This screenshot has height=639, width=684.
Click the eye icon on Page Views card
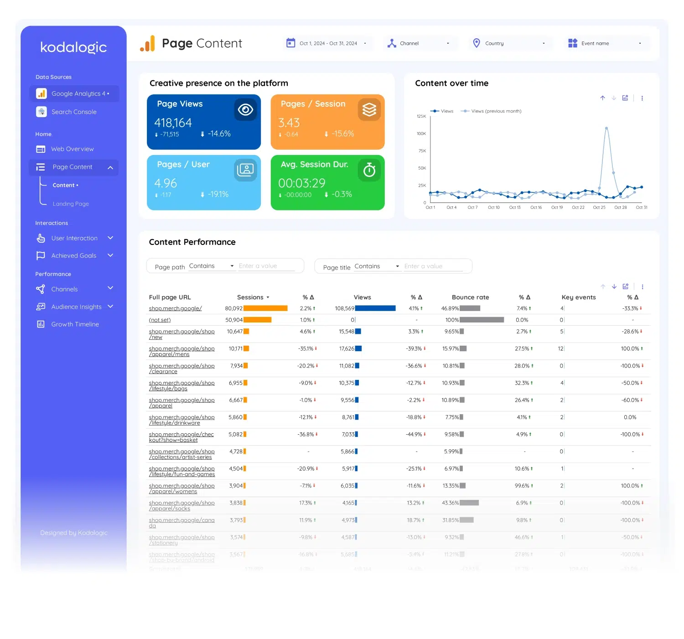coord(245,109)
